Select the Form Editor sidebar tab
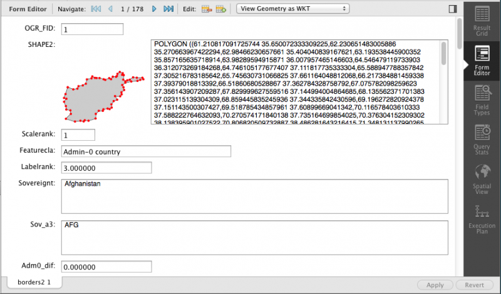 482,61
